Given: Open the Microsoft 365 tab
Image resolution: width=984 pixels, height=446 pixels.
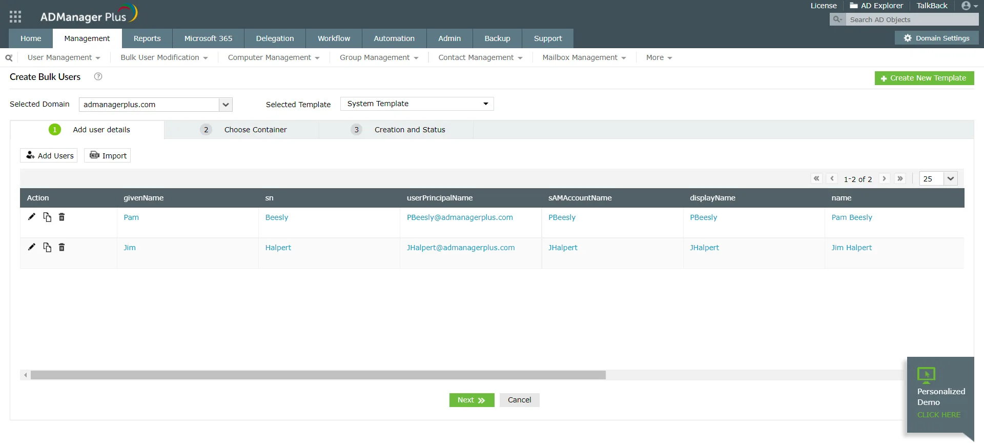Looking at the screenshot, I should pos(208,38).
